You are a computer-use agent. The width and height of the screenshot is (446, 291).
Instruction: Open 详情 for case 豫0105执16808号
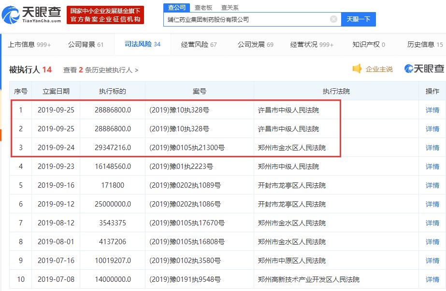(432, 242)
